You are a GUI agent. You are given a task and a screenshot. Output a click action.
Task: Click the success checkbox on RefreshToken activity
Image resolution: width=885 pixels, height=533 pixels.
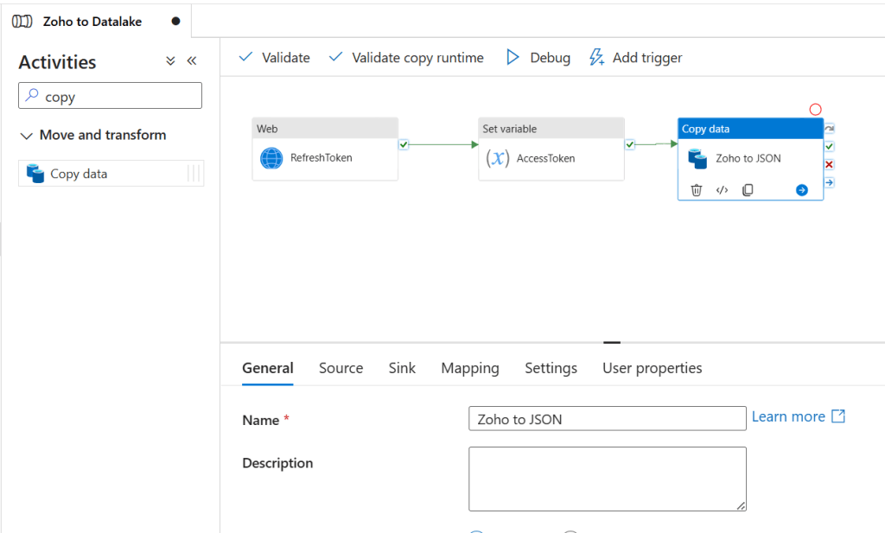coord(404,144)
